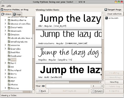124x98 pixels.
Task: Select the fonts folder label
Action: point(13,60)
